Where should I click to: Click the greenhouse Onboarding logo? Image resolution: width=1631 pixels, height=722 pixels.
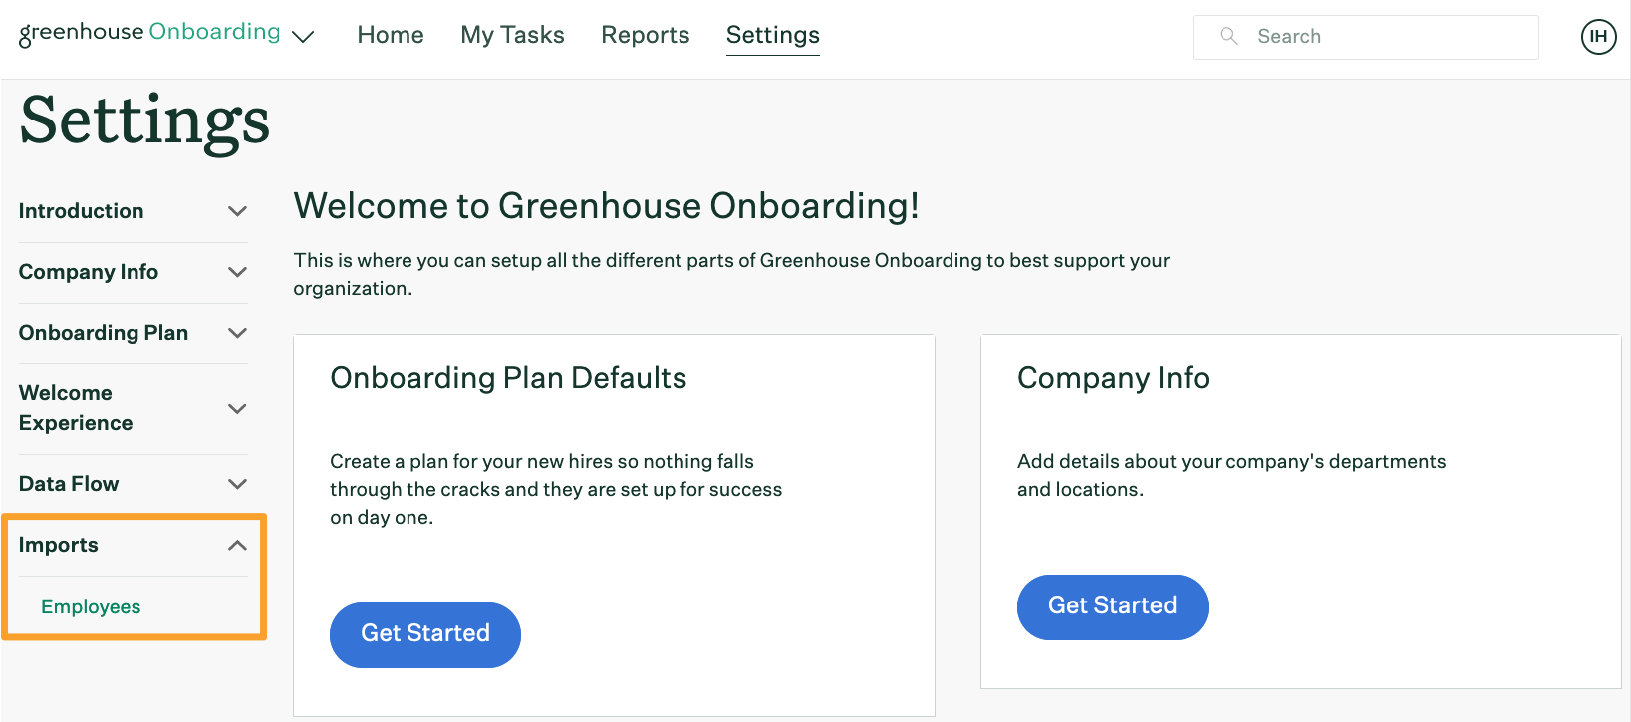(149, 33)
